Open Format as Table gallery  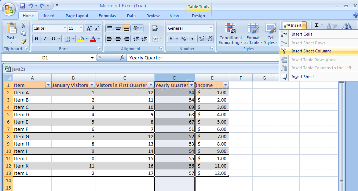click(253, 34)
